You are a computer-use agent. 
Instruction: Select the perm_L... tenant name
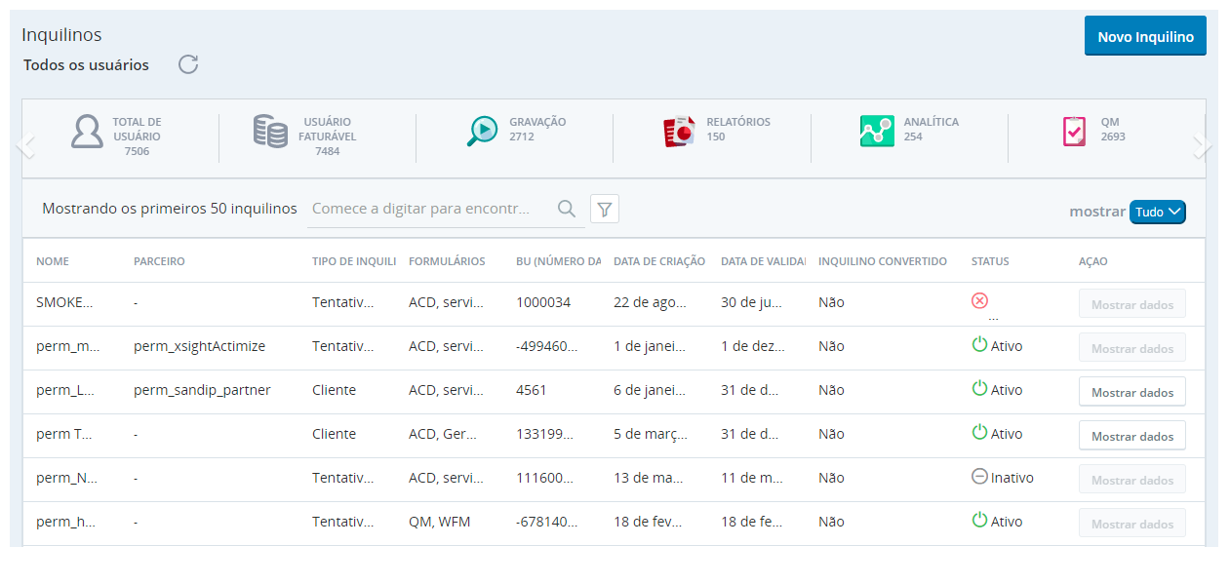point(65,390)
